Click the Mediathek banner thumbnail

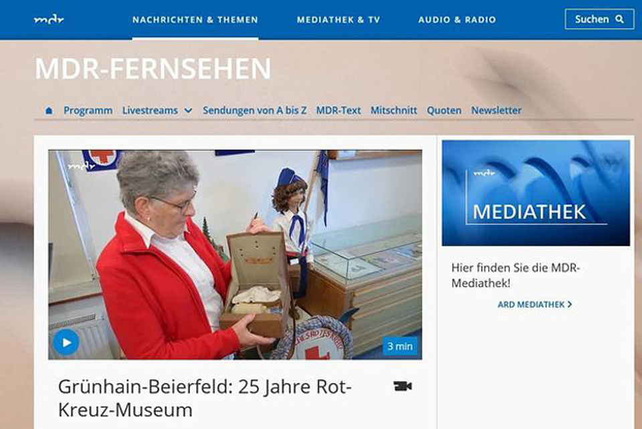coord(536,193)
